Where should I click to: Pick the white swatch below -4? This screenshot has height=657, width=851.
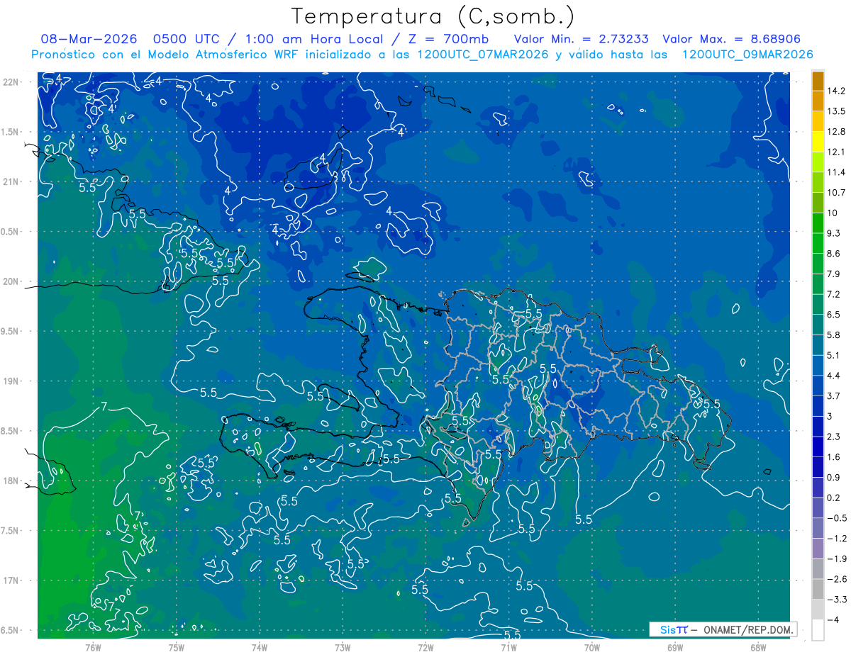coord(818,630)
